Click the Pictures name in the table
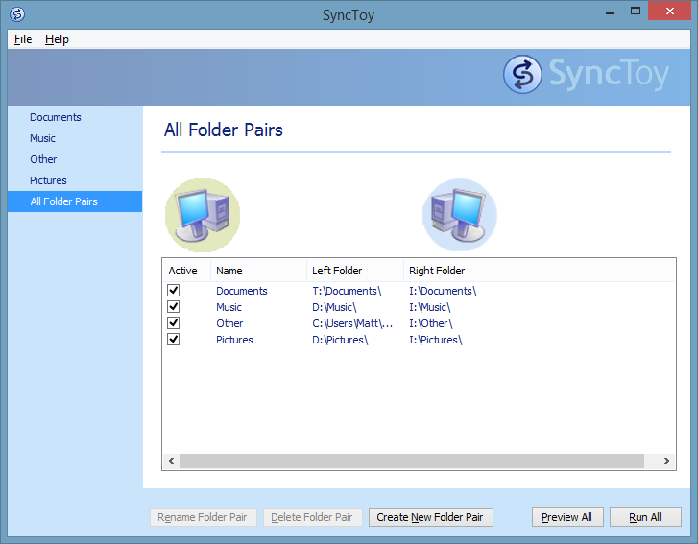Image resolution: width=698 pixels, height=544 pixels. [x=234, y=340]
